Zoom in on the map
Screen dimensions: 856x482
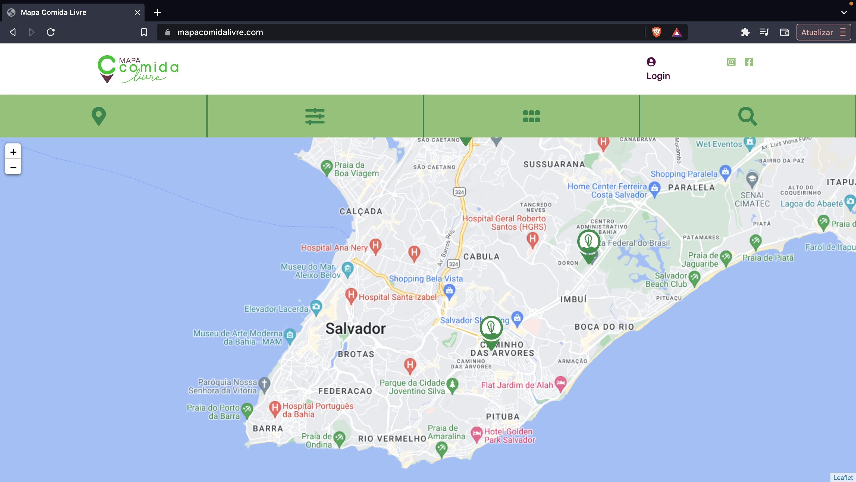[x=13, y=152]
